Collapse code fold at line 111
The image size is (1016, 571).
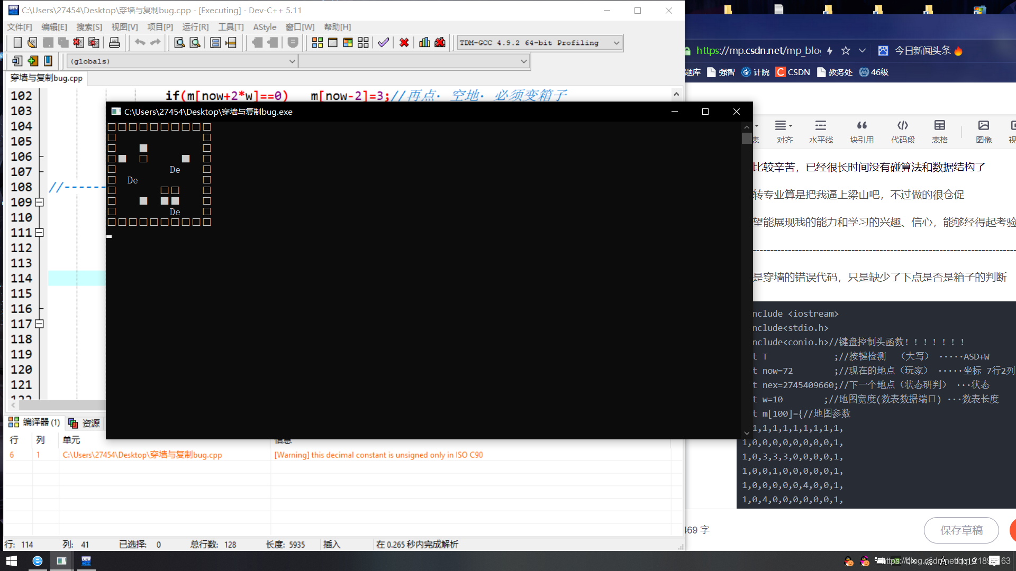tap(39, 233)
